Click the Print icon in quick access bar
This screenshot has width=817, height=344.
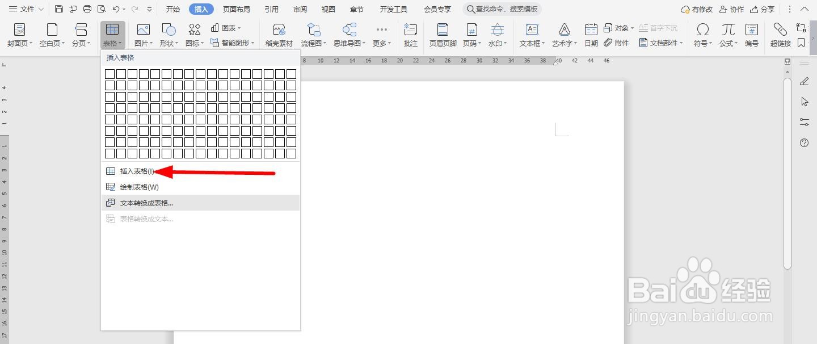point(87,9)
